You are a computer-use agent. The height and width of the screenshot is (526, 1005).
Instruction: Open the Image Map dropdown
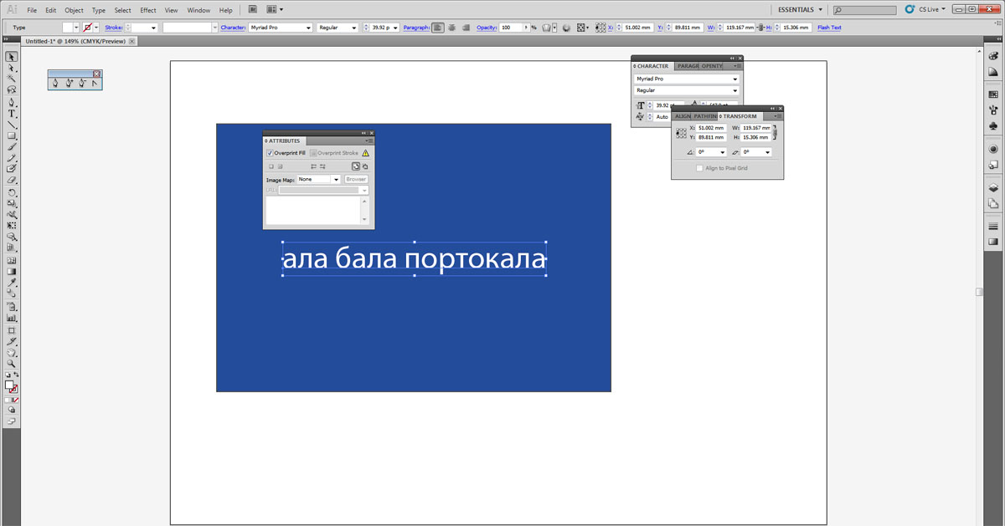[x=336, y=180]
